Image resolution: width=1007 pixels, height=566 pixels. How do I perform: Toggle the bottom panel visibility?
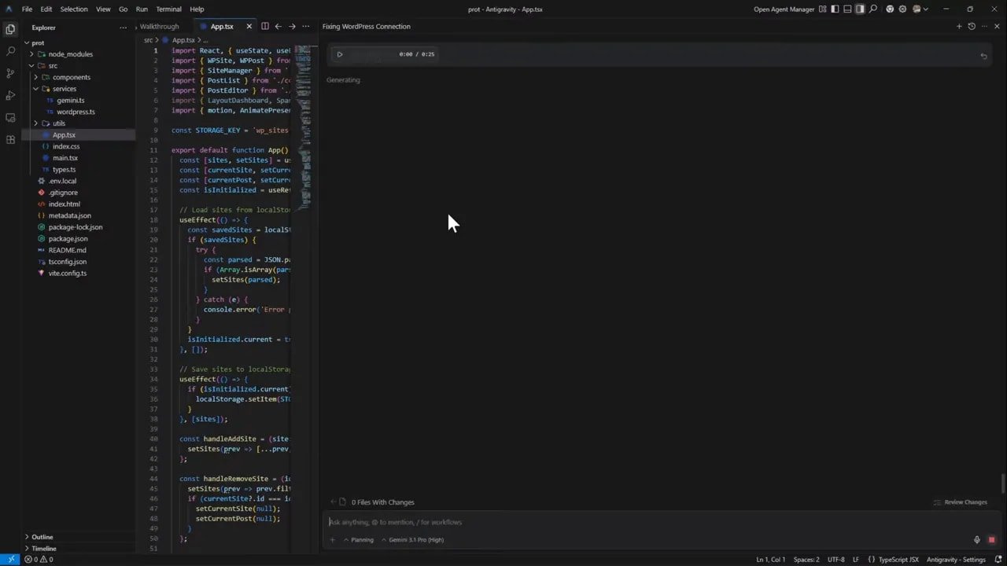(x=847, y=9)
